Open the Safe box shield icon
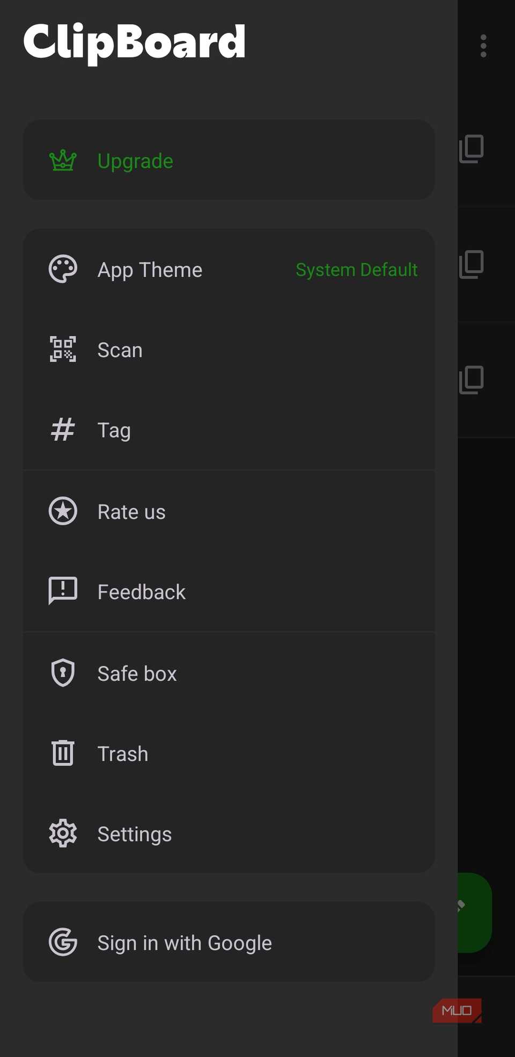Screen dimensions: 515x1057 [x=62, y=672]
